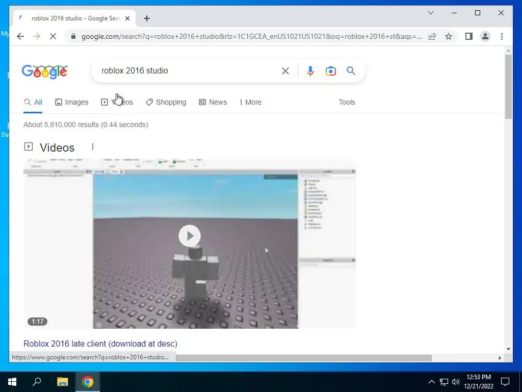Clear the search box text
522x392 pixels.
pyautogui.click(x=285, y=70)
